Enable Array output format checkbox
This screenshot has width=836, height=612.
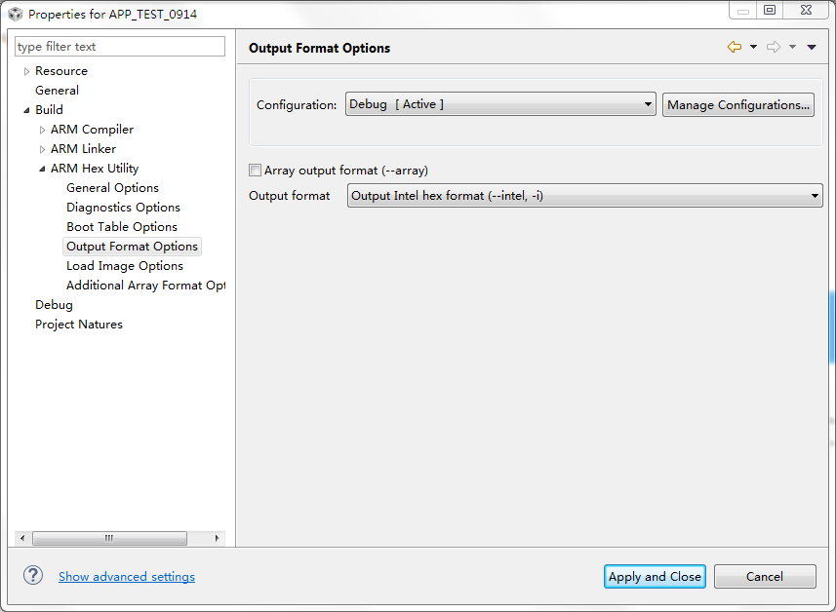pos(256,171)
